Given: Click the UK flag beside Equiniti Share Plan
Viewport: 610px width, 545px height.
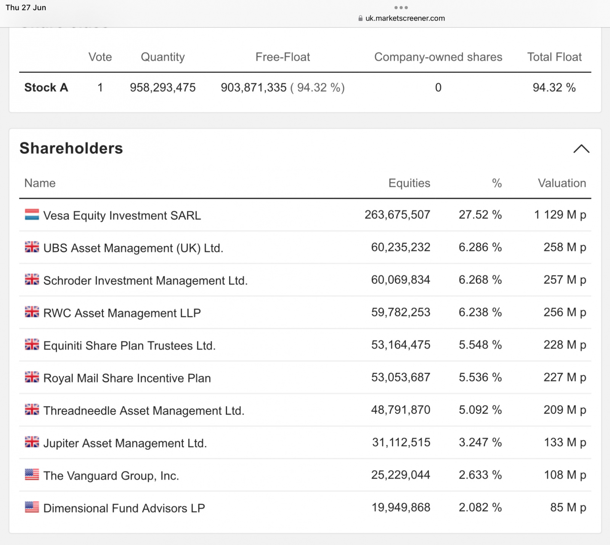Looking at the screenshot, I should click(32, 345).
